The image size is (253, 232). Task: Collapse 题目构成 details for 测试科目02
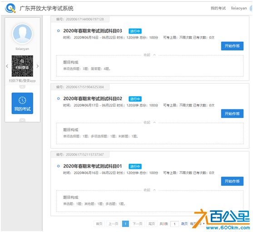[150, 123]
